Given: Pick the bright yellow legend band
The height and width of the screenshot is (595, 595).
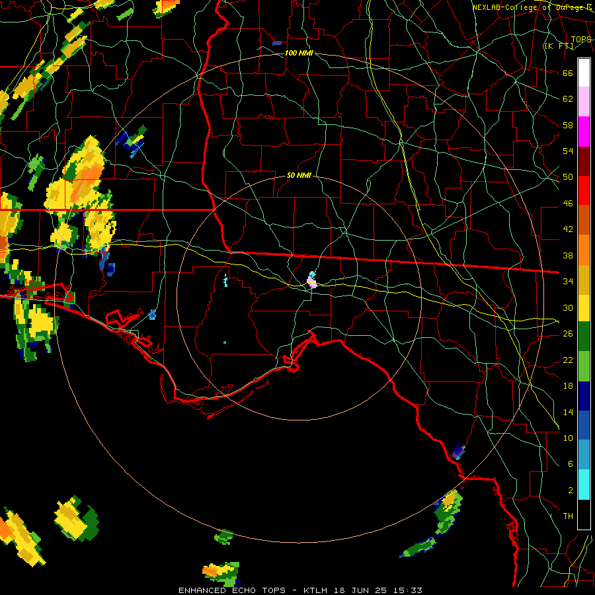Looking at the screenshot, I should pos(584,307).
